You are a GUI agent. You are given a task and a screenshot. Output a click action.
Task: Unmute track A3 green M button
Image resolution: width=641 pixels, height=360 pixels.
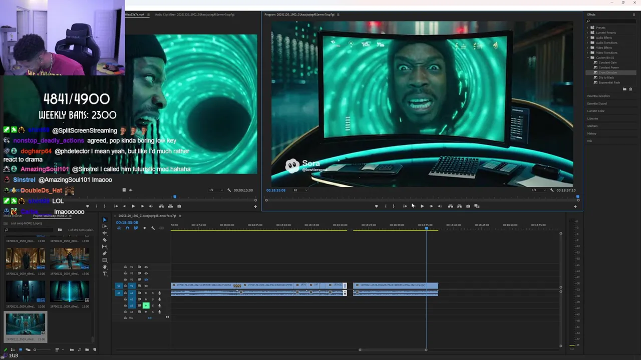[146, 305]
